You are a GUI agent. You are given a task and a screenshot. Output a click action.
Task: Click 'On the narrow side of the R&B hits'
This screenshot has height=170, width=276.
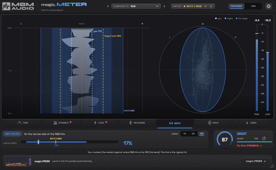coord(44,134)
